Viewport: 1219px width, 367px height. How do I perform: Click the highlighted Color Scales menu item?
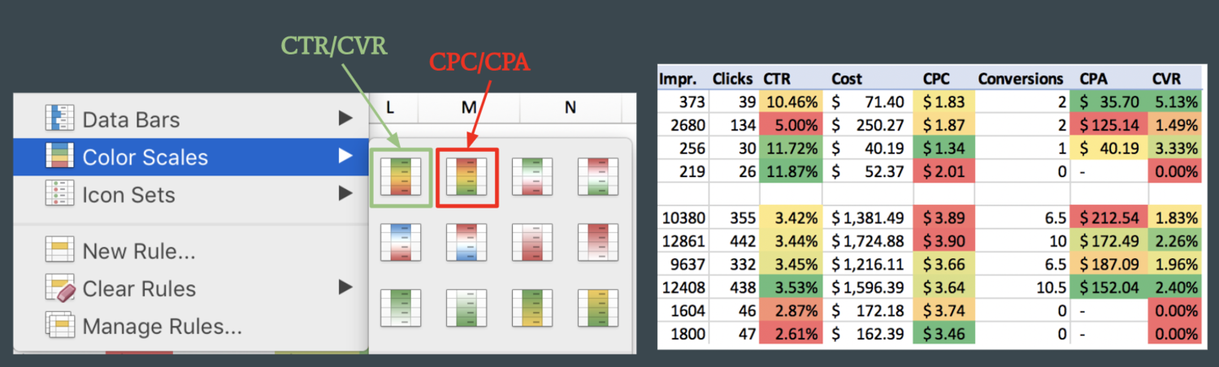[x=191, y=157]
